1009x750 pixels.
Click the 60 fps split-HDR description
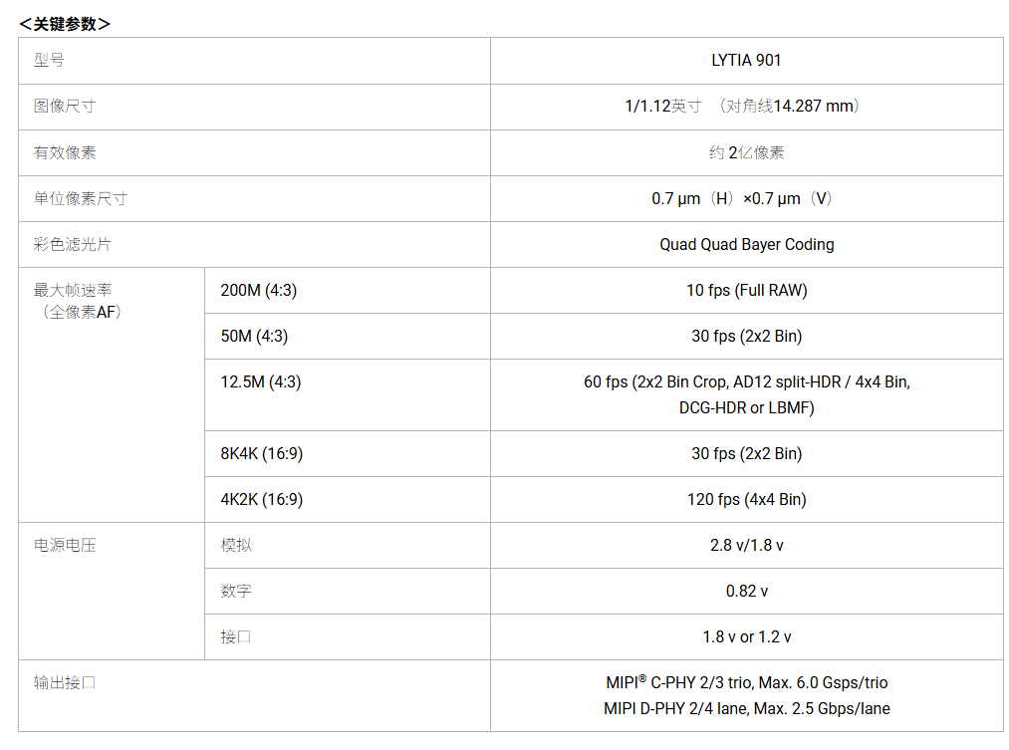(x=746, y=395)
